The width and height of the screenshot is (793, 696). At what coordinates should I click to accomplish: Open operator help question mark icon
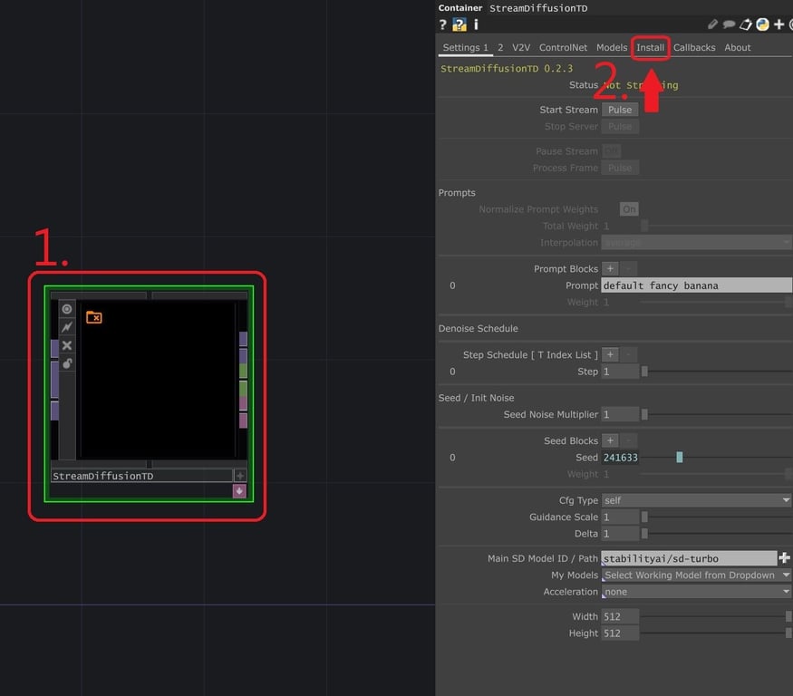(x=442, y=24)
